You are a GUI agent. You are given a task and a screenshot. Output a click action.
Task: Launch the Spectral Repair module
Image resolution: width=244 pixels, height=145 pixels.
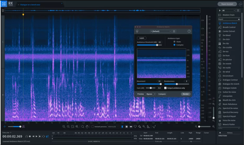pos(230,116)
